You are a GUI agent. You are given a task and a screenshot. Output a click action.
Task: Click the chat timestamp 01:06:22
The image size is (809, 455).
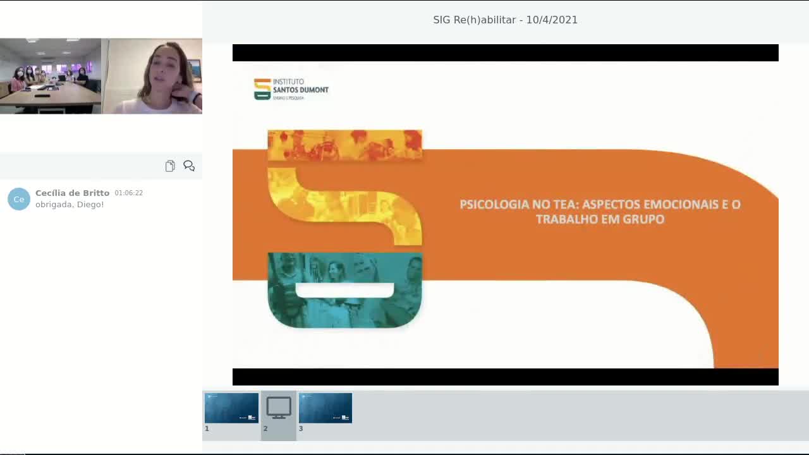(x=129, y=193)
